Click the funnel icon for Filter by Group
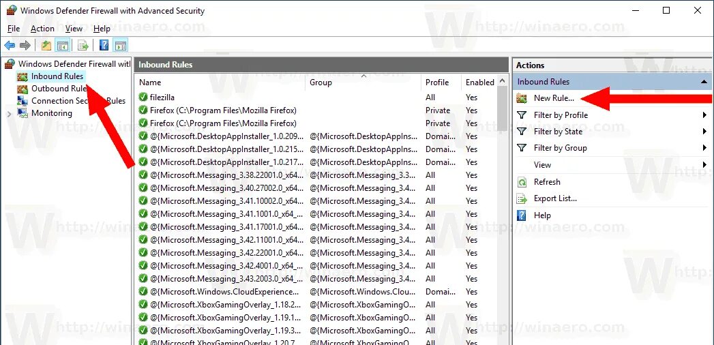Screen dimensions: 714x345 [522, 148]
